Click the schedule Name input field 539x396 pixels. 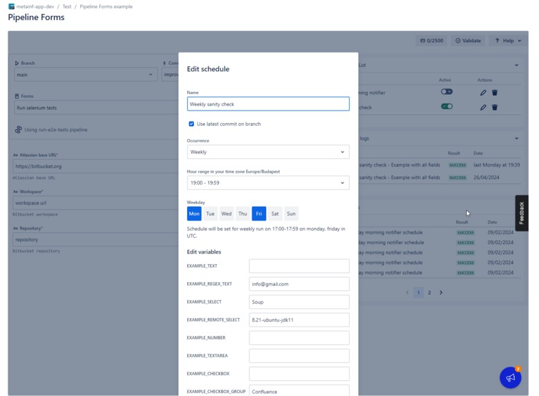click(x=268, y=104)
